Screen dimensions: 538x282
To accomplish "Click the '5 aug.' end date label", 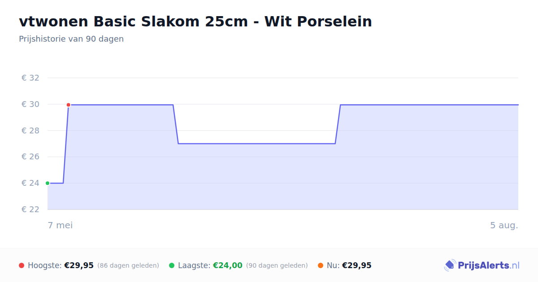I will coord(504,225).
